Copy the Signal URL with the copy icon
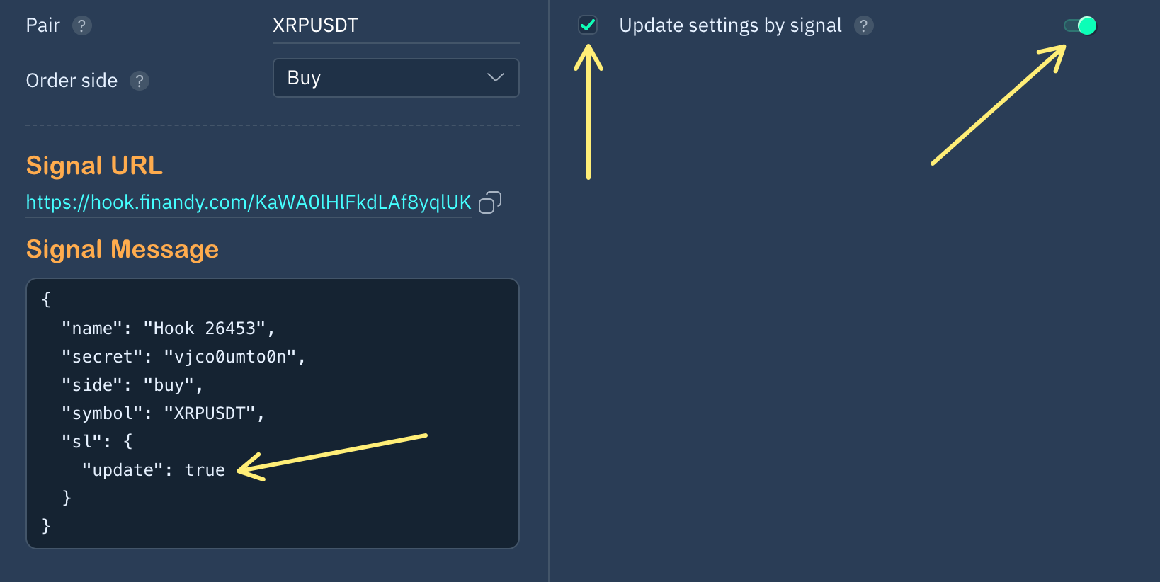The width and height of the screenshot is (1160, 582). coord(490,202)
